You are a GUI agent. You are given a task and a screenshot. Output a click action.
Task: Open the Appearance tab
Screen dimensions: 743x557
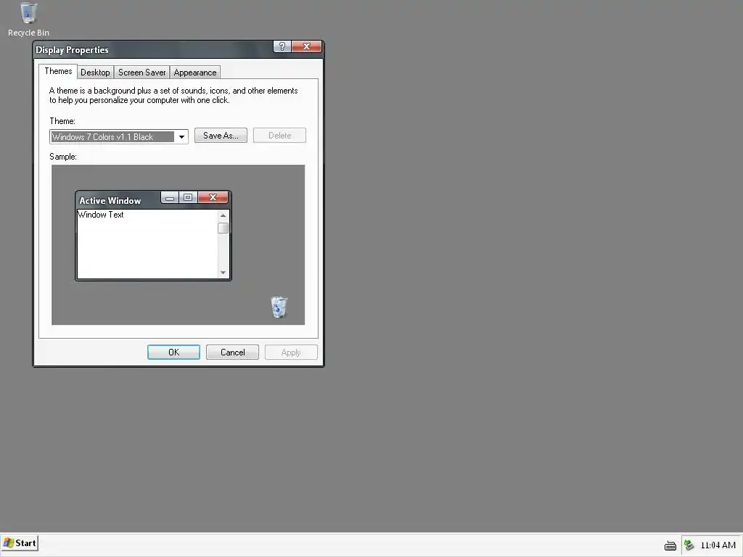coord(194,73)
